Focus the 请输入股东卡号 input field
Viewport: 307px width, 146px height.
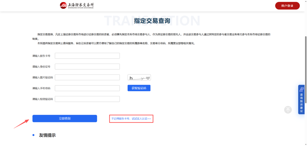(x=87, y=56)
